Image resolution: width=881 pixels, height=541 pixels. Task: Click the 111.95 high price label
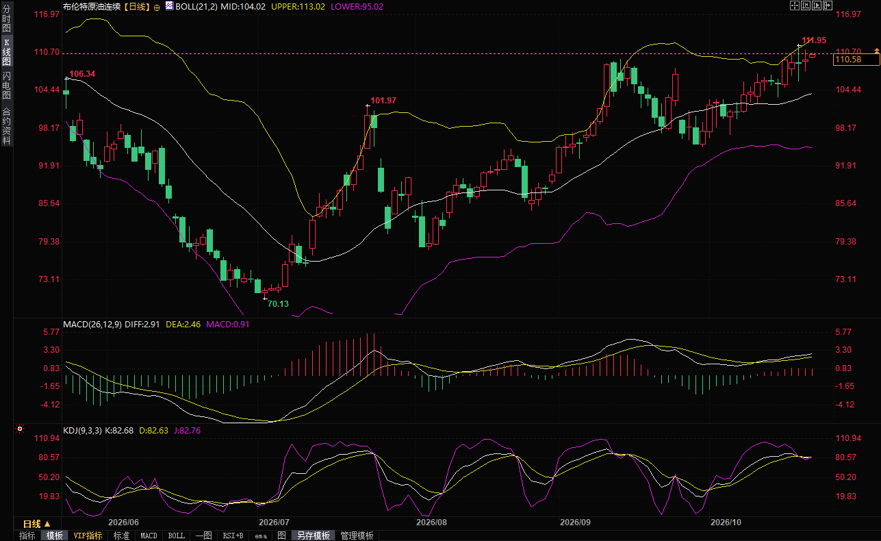[x=813, y=40]
